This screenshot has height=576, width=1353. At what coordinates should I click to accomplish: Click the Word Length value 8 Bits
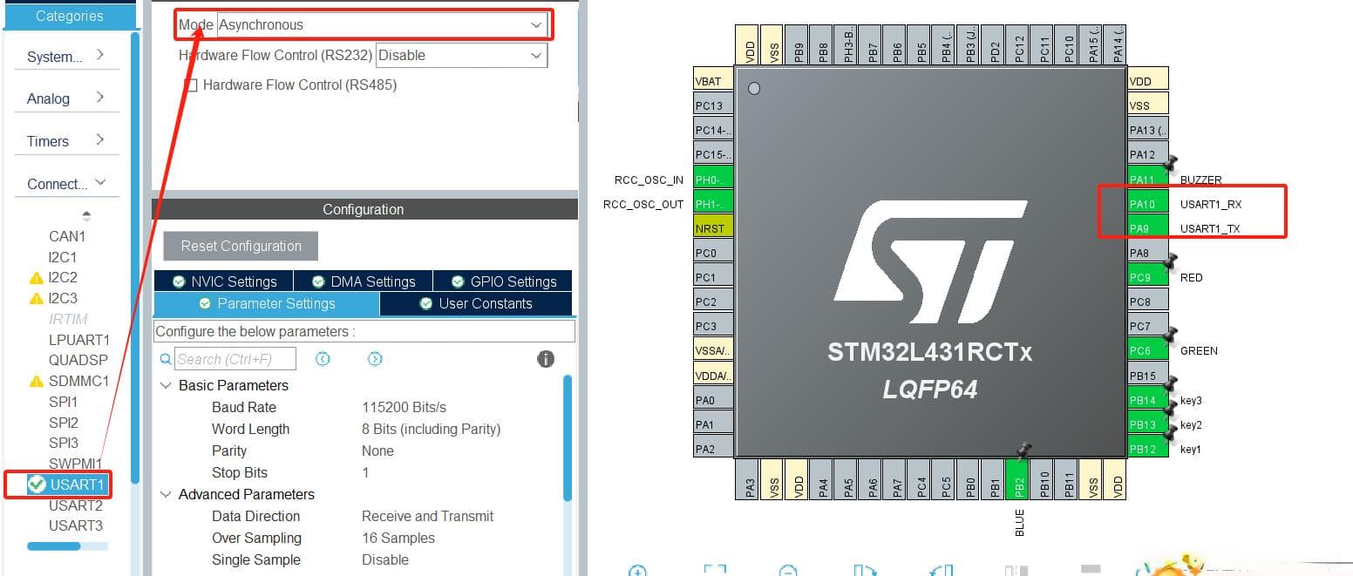click(x=432, y=430)
